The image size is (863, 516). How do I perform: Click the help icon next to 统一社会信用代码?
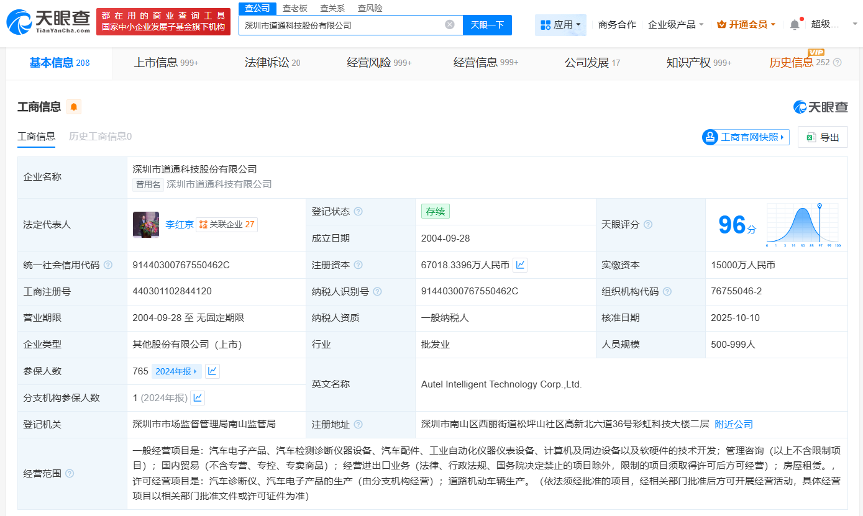point(108,265)
